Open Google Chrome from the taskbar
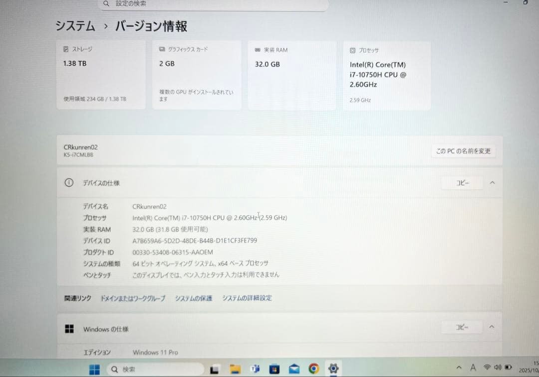Viewport: 539px width, 377px height. pyautogui.click(x=313, y=369)
